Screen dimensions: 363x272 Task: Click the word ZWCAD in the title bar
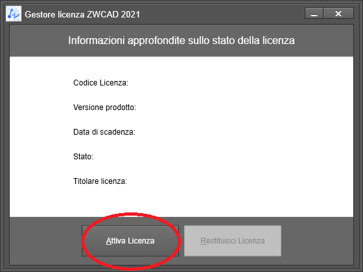pyautogui.click(x=102, y=14)
